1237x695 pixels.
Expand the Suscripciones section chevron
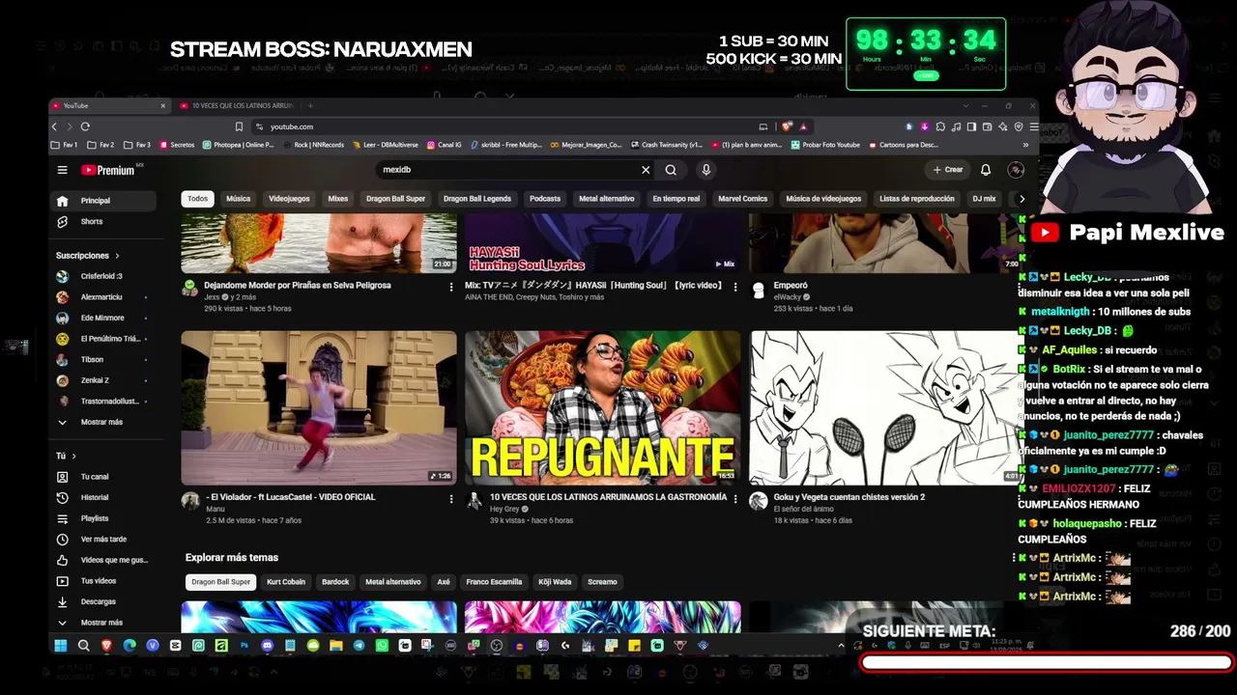pos(117,256)
